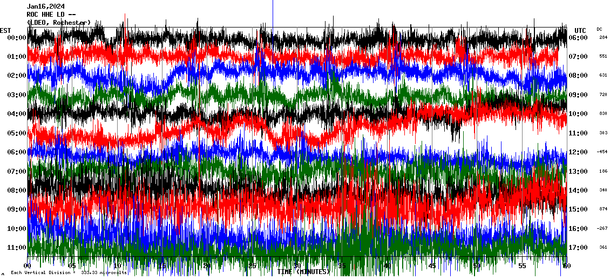The image size is (610, 280).
Task: Select the DC offset value 284
Action: (x=603, y=37)
